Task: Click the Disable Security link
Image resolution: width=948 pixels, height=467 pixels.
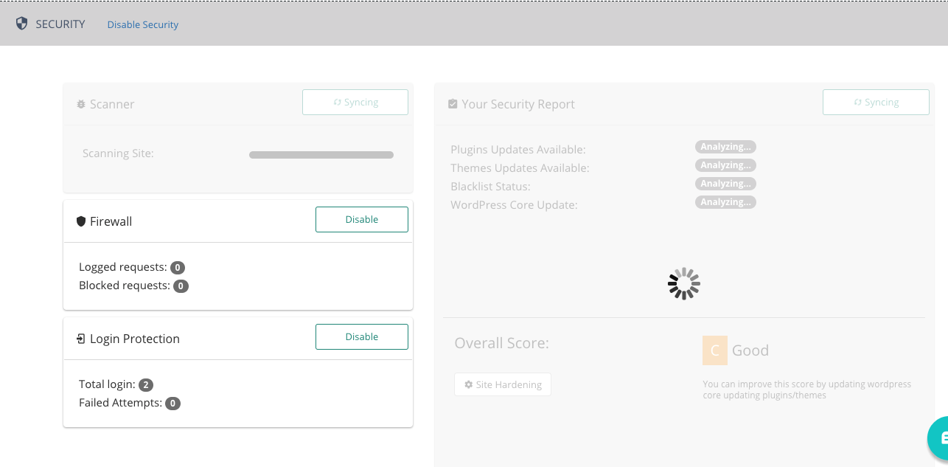Action: pyautogui.click(x=143, y=24)
